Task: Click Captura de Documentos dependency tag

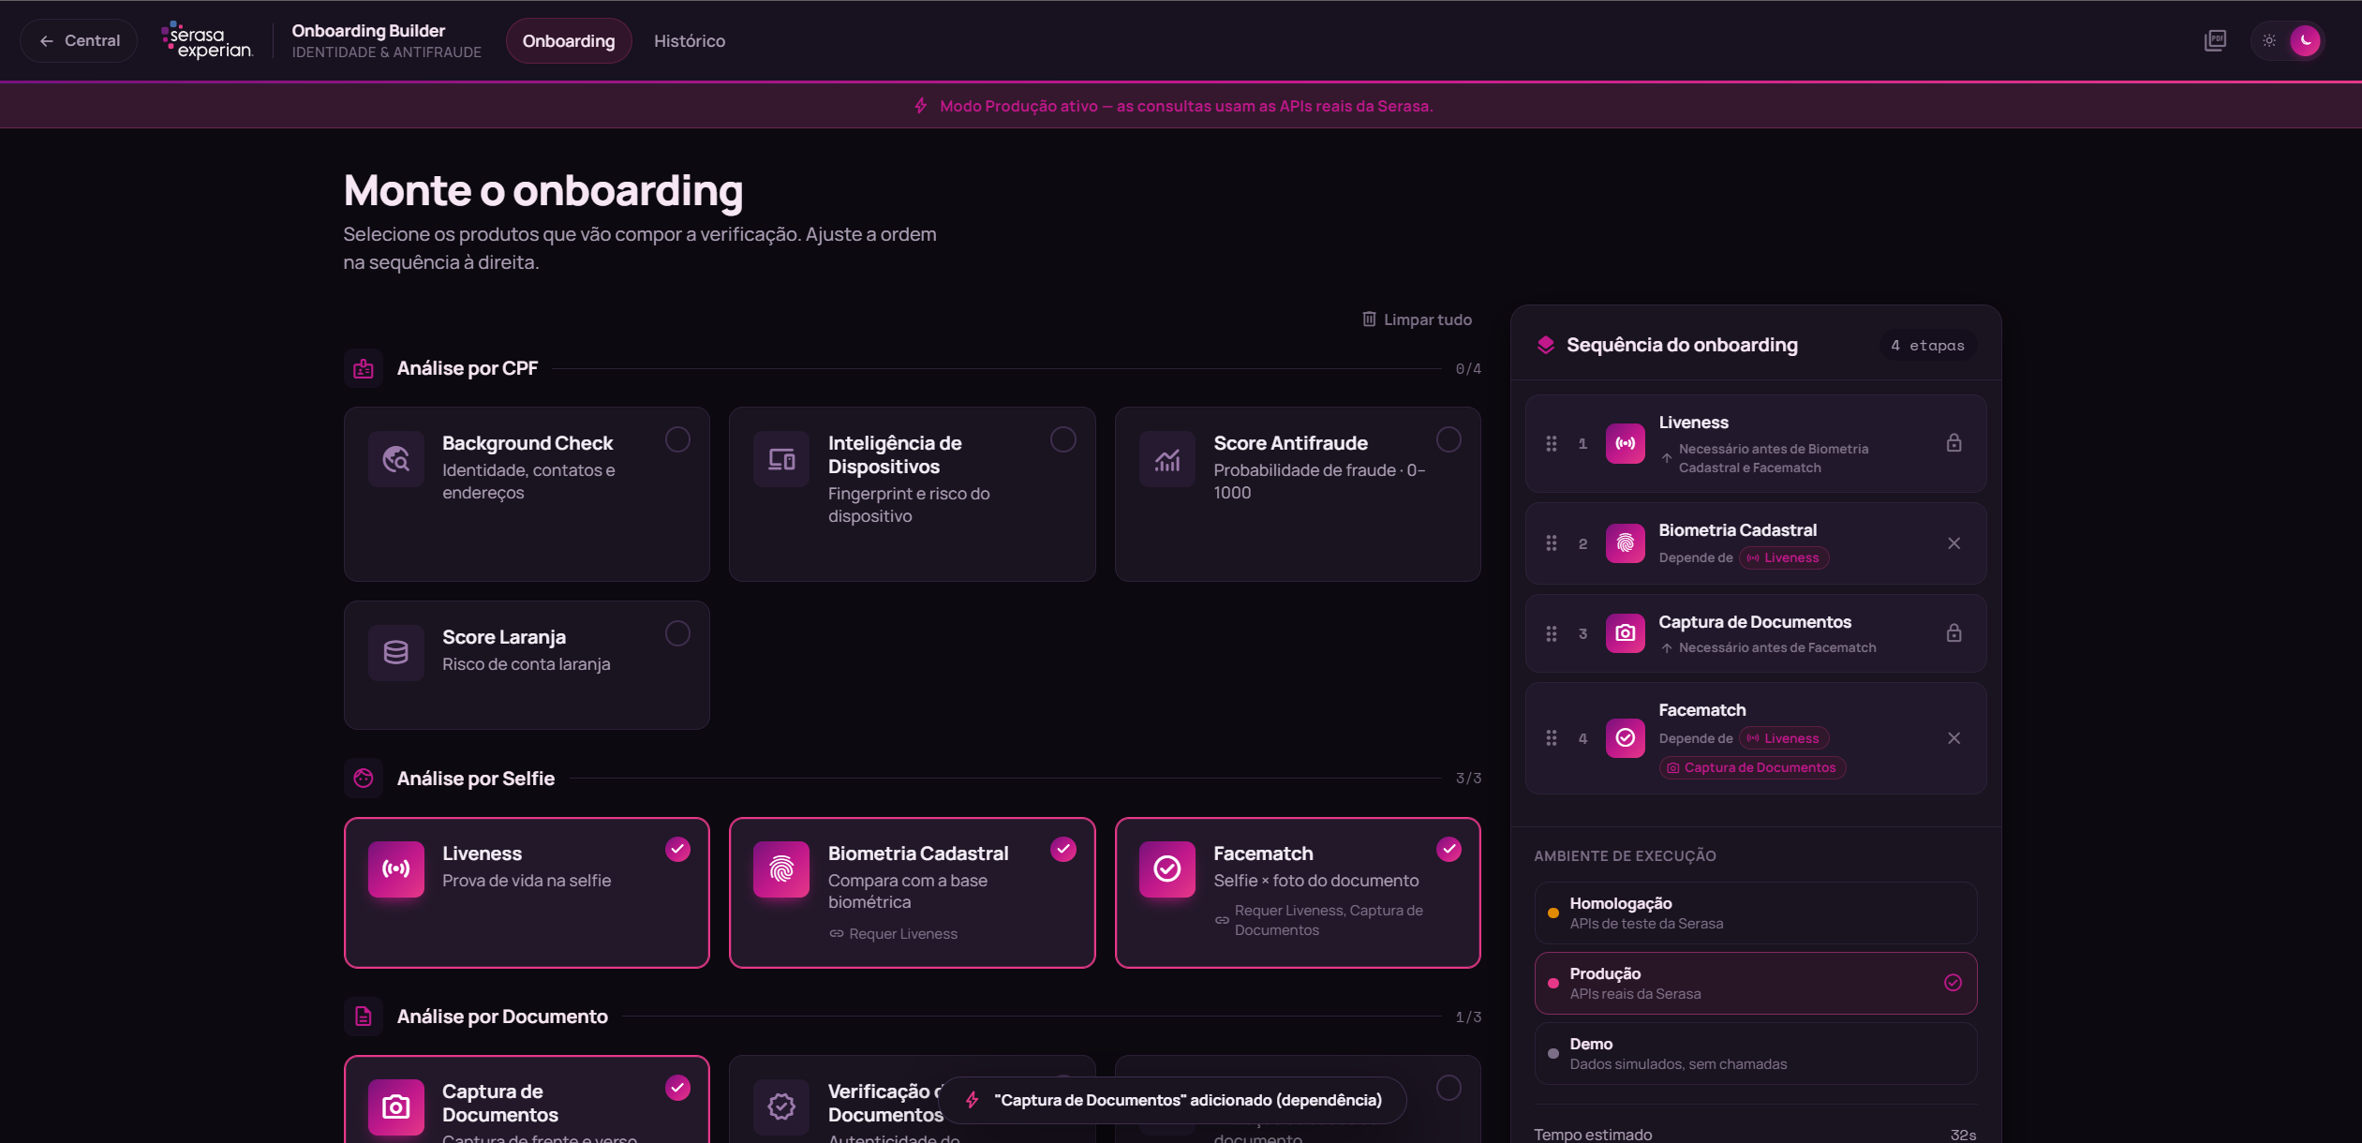Action: [x=1752, y=767]
